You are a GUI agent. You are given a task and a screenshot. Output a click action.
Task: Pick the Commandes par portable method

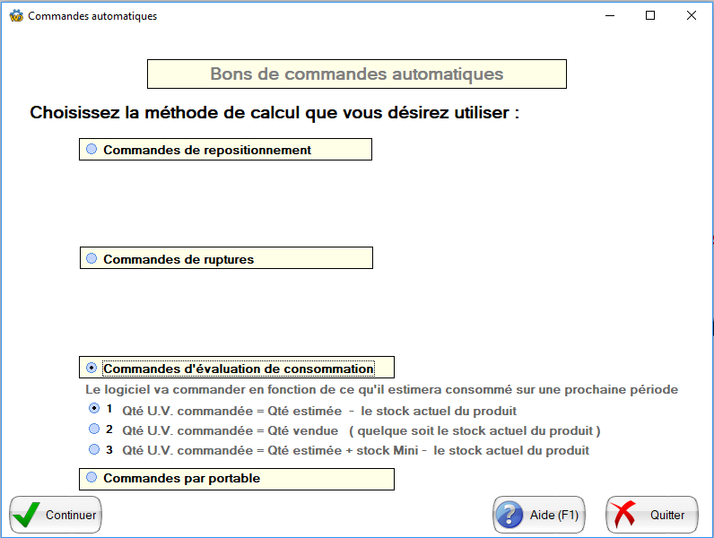91,478
